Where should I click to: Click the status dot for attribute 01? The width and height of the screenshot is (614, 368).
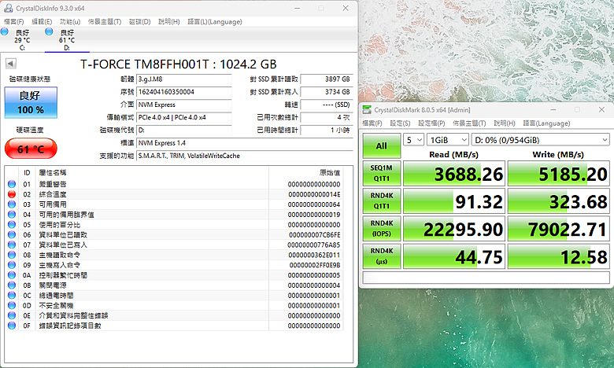(x=12, y=184)
